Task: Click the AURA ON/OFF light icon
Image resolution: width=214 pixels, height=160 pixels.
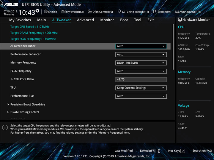Action: pyautogui.click(x=177, y=12)
